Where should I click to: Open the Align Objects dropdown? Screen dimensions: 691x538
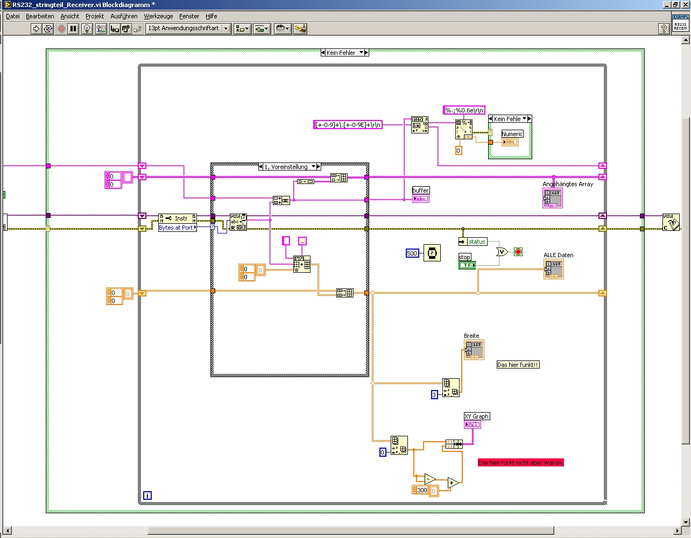242,29
